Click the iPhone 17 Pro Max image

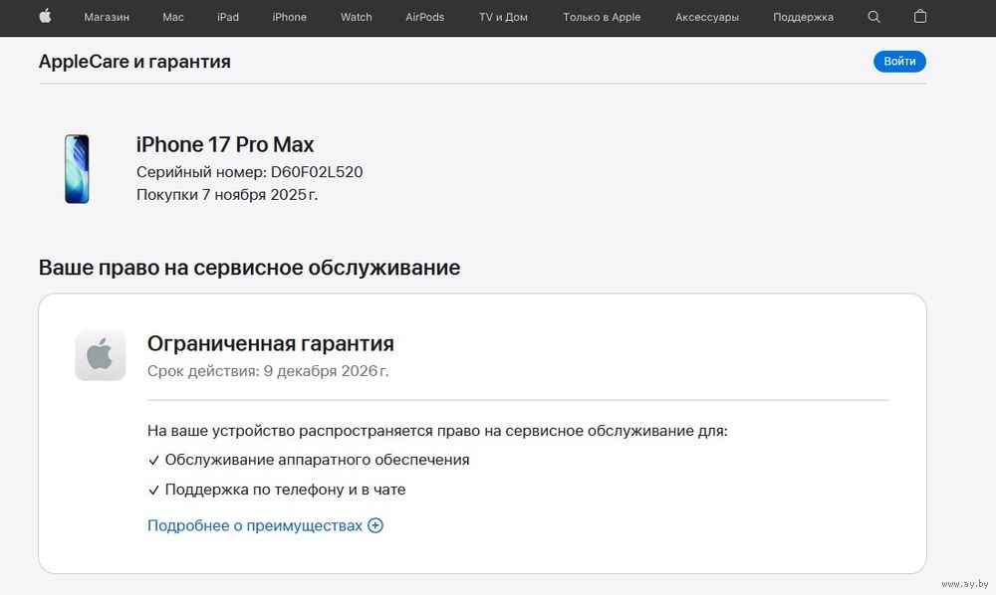77,169
